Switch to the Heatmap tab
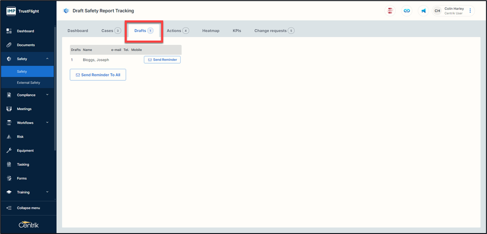Viewport: 487px width, 234px height. click(x=211, y=31)
